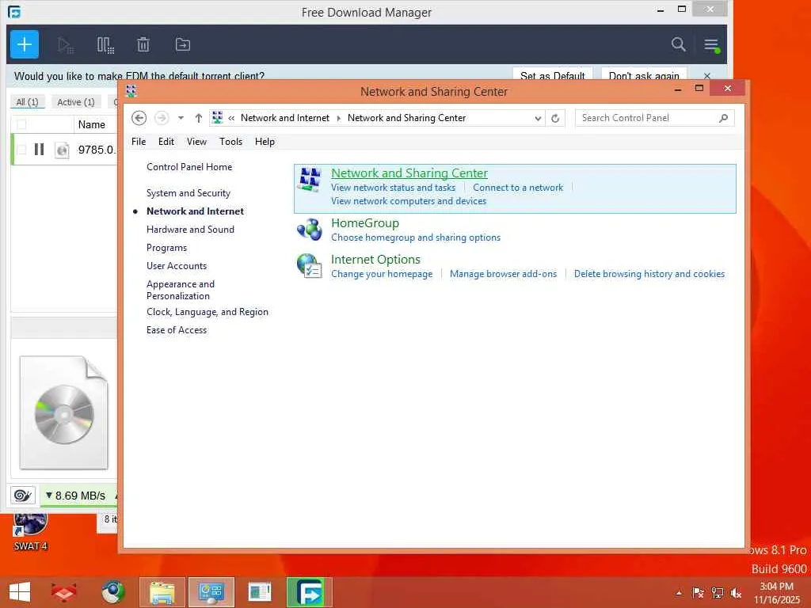
Task: Click the start downloads icon in FDM toolbar
Action: click(66, 45)
